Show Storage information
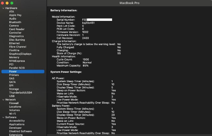 (x=14, y=89)
